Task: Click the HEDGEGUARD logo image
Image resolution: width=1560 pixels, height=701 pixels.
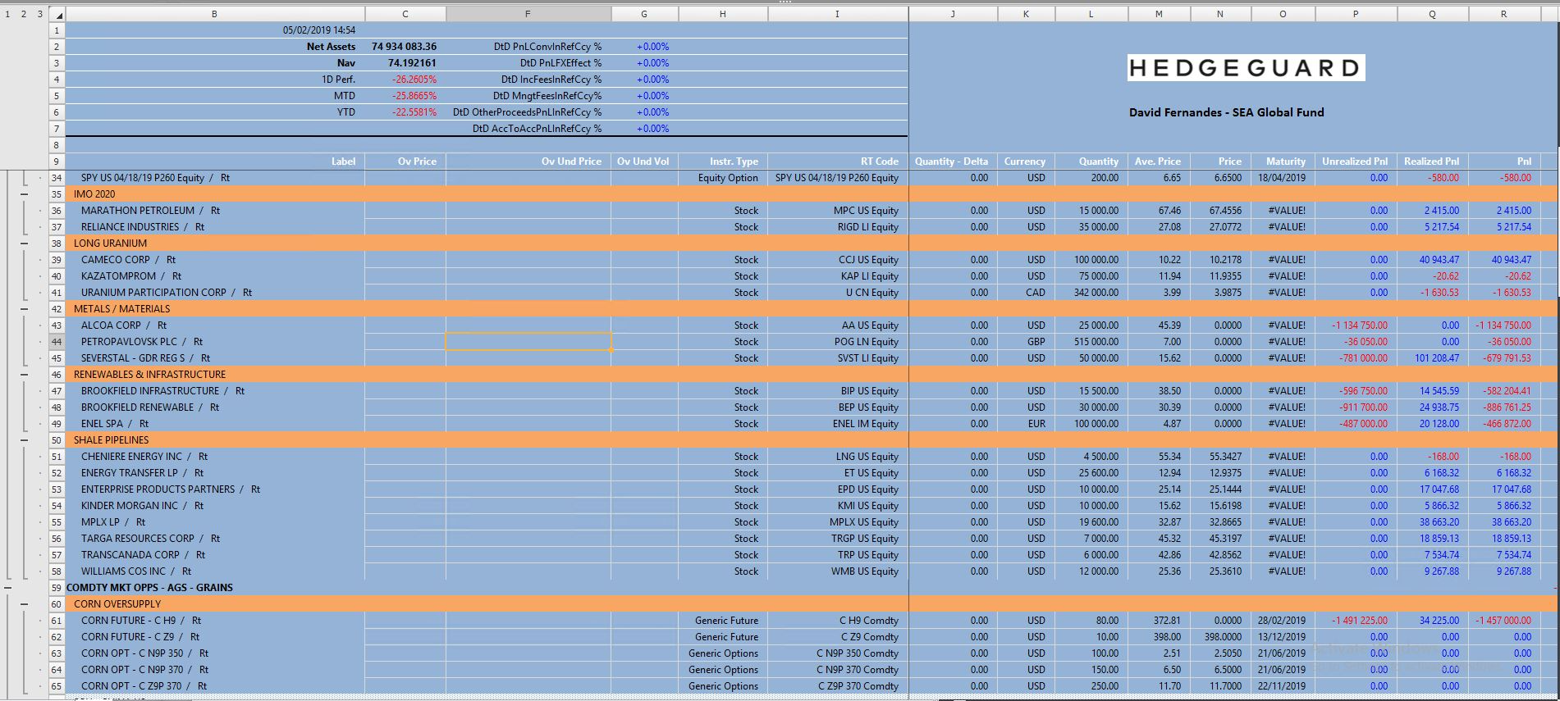Action: pyautogui.click(x=1246, y=68)
